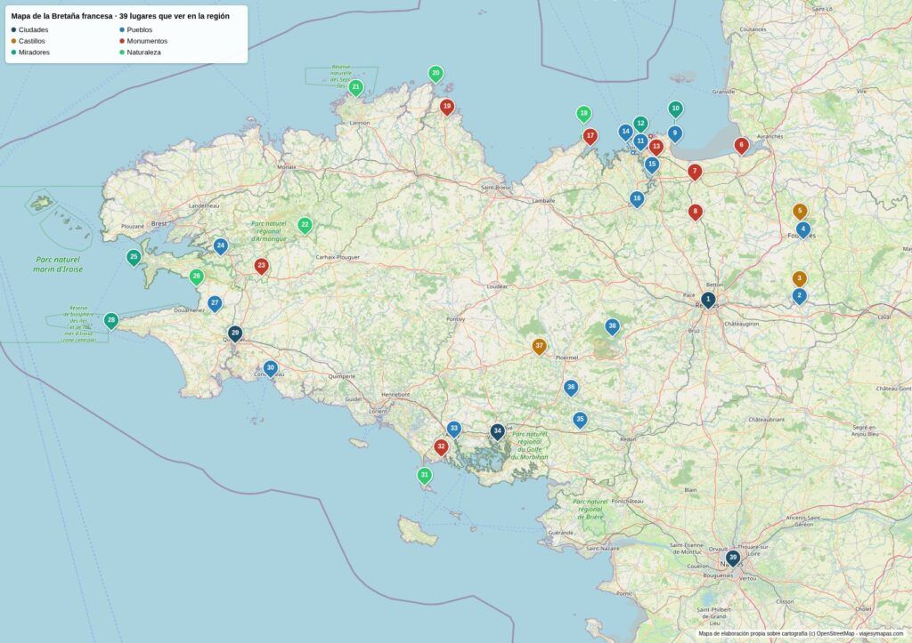Click the Ciudades legend color dot
Screen dimensions: 912x643
click(x=14, y=29)
